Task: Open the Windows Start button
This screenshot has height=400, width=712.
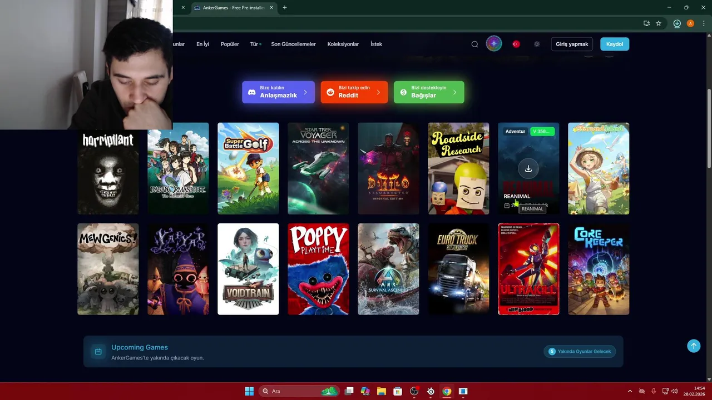Action: click(249, 391)
